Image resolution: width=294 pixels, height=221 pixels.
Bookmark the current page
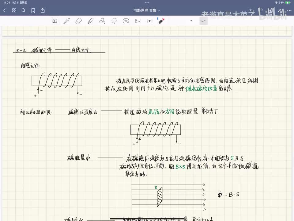[33, 10]
